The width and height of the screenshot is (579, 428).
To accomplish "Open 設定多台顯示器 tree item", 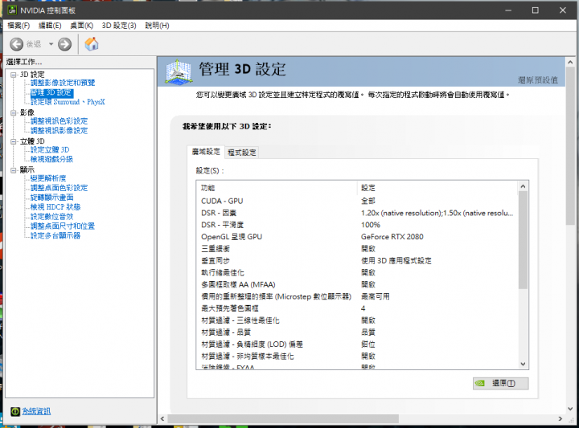I will (x=55, y=236).
